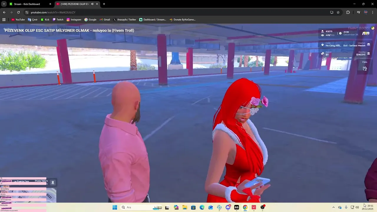The width and height of the screenshot is (377, 212).
Task: Go forward to the next page
Action: pyautogui.click(x=11, y=12)
